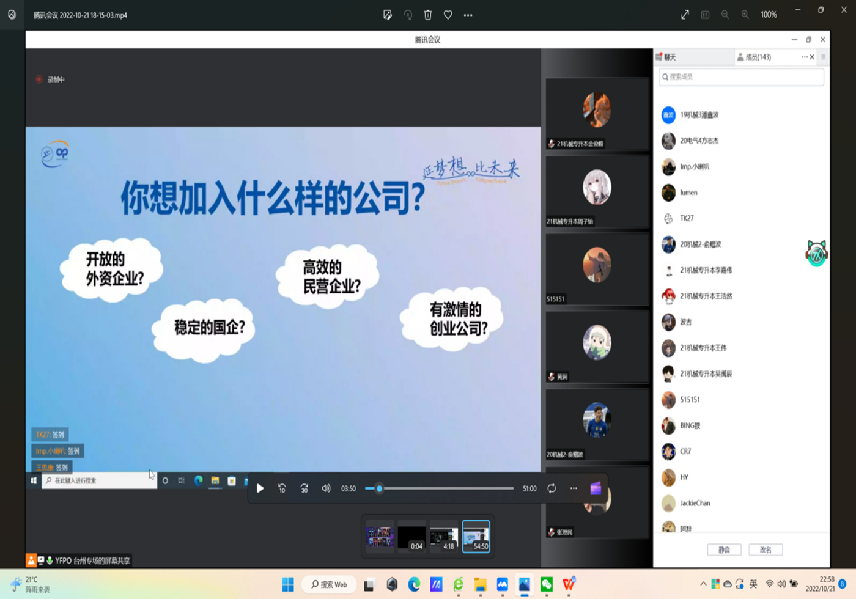
Task: Mute the video volume
Action: click(327, 488)
